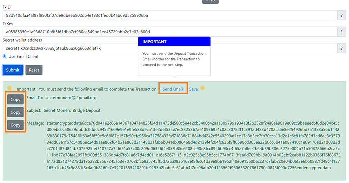The height and width of the screenshot is (183, 349).
Task: Copy the encrypted Message text
Action: coord(15,125)
